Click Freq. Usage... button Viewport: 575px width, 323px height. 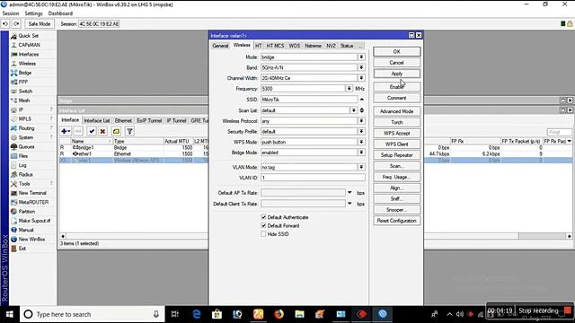point(397,177)
